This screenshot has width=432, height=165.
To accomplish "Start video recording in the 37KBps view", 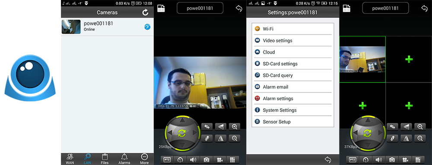I will click(x=405, y=160).
